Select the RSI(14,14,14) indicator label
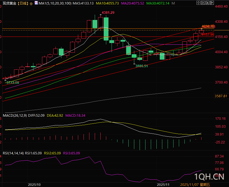This screenshot has width=229, height=187. 13,153
